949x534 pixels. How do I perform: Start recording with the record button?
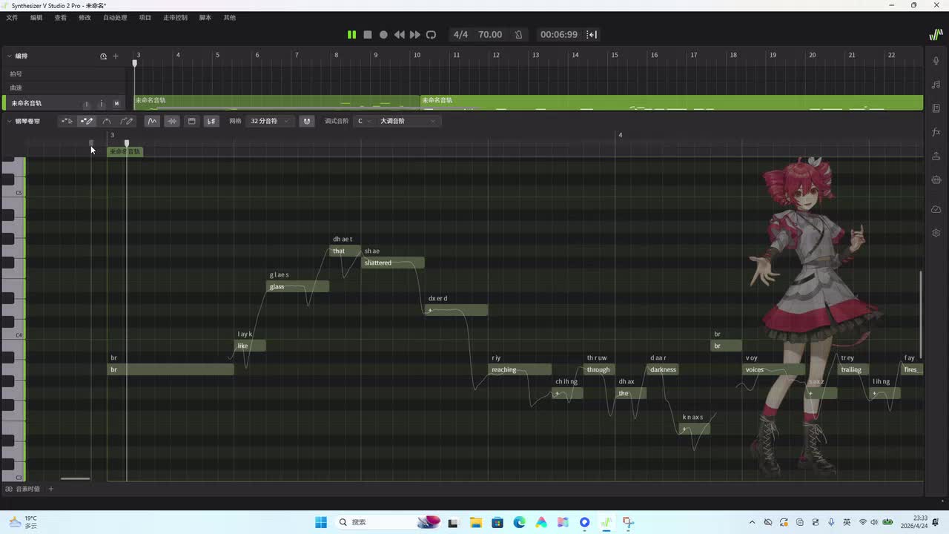click(x=383, y=35)
